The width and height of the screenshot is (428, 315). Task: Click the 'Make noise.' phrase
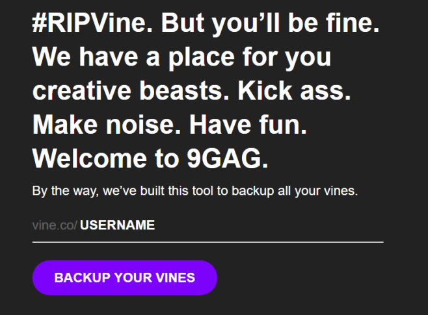[x=107, y=125]
